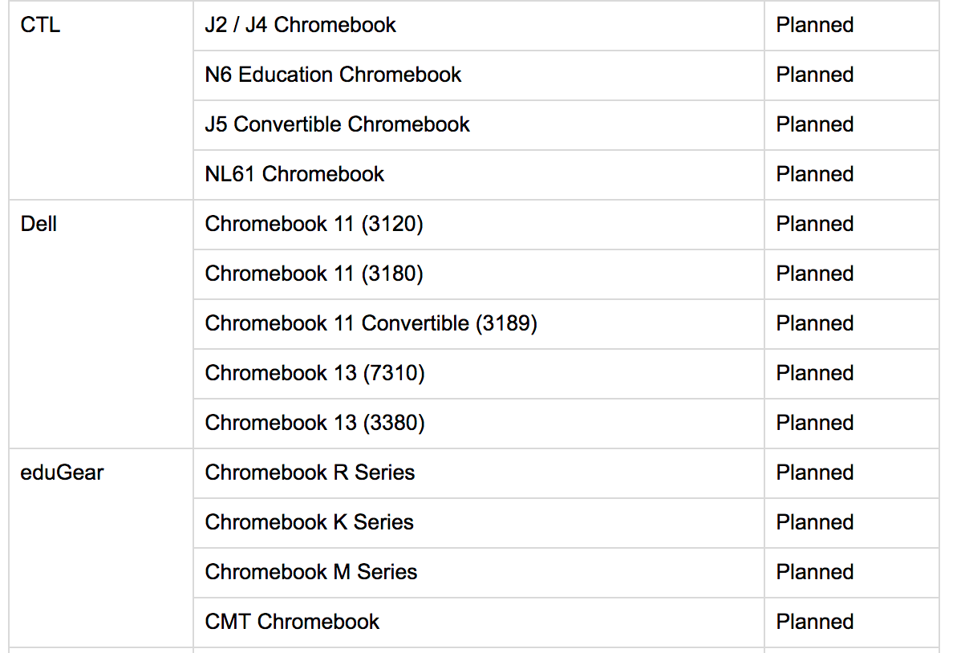Select the J5 Convertible Chromebook row

click(337, 124)
